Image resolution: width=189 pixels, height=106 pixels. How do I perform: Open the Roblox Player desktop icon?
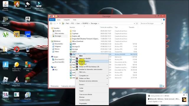click(5, 81)
